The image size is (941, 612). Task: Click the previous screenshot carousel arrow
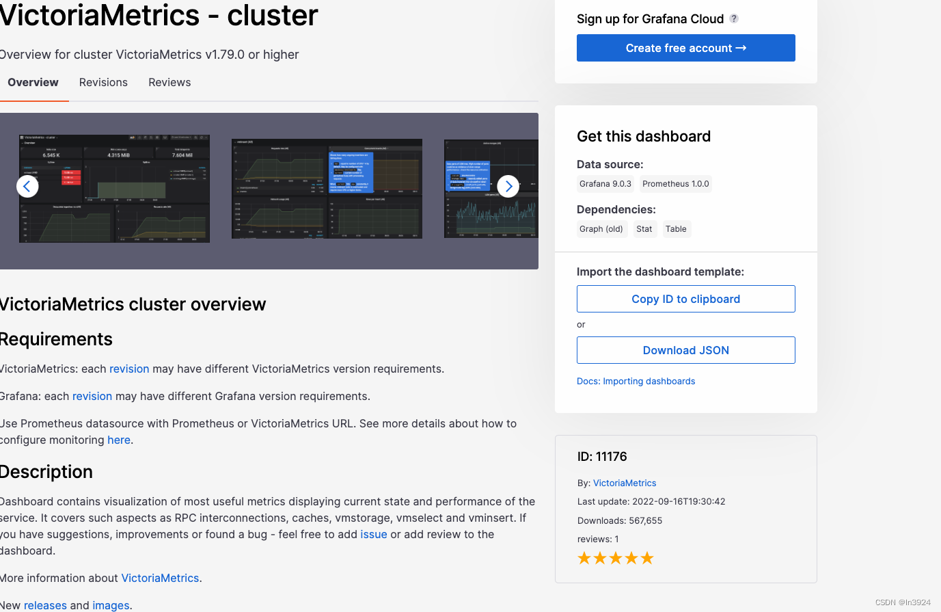(27, 186)
